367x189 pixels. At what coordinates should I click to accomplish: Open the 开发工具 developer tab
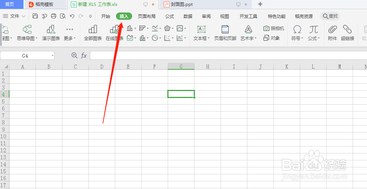(248, 17)
